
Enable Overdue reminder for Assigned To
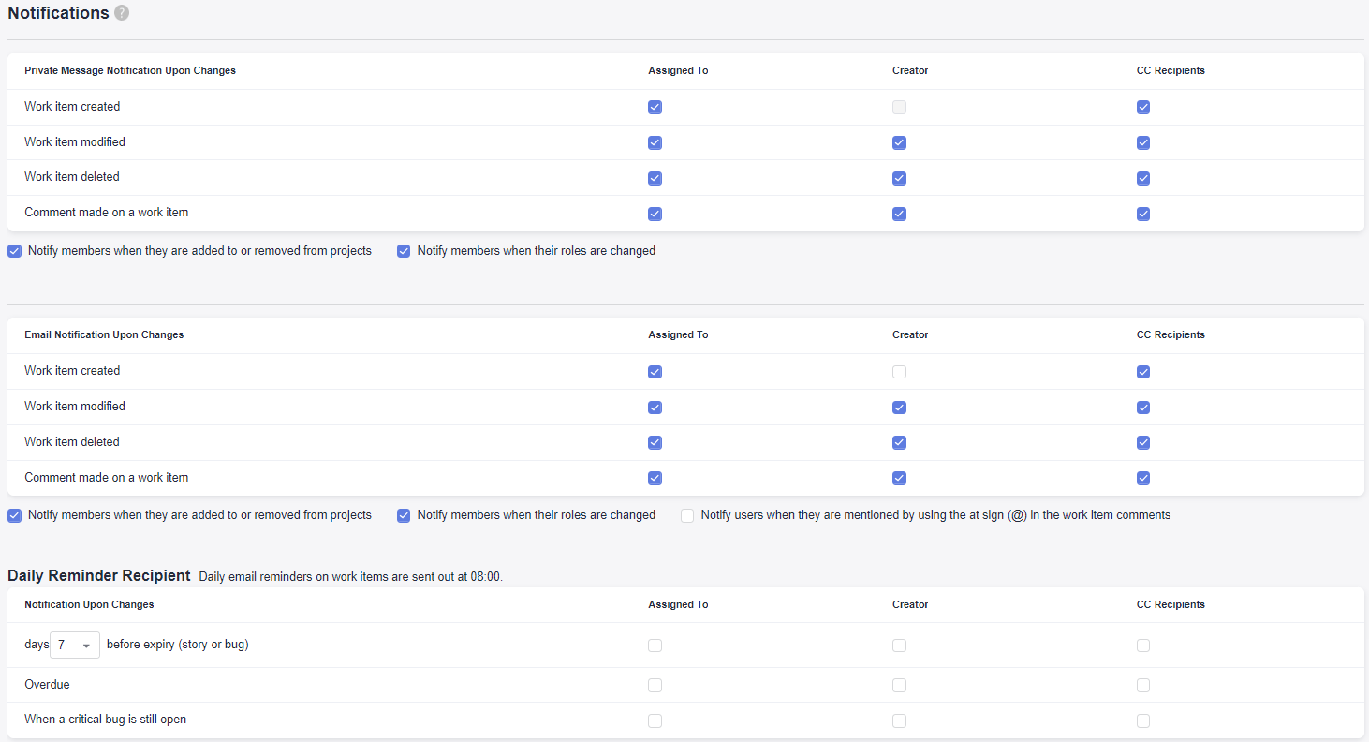click(655, 685)
